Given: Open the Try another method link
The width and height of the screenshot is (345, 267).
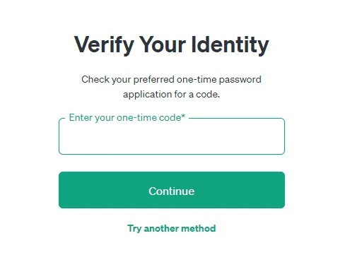Looking at the screenshot, I should [x=172, y=228].
